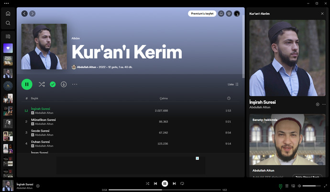330x192 pixels.
Task: Seek within the playback progress bar
Action: (165, 190)
